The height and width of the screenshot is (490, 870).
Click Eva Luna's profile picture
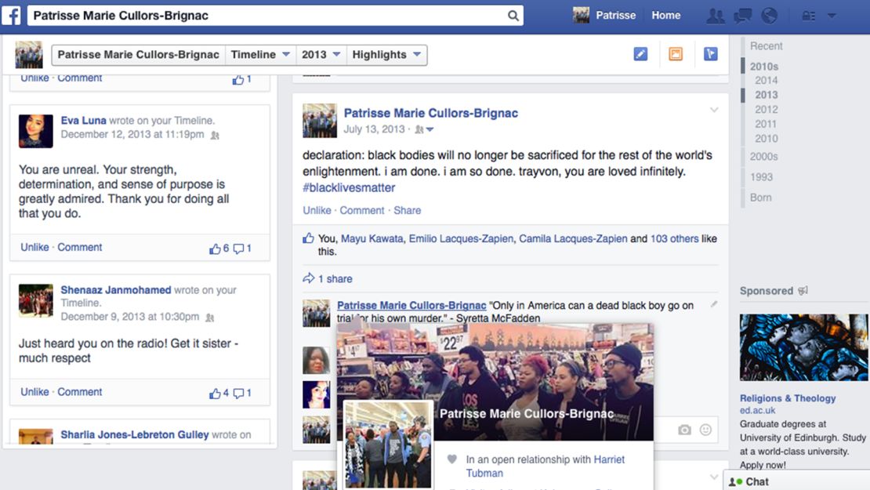pyautogui.click(x=36, y=131)
